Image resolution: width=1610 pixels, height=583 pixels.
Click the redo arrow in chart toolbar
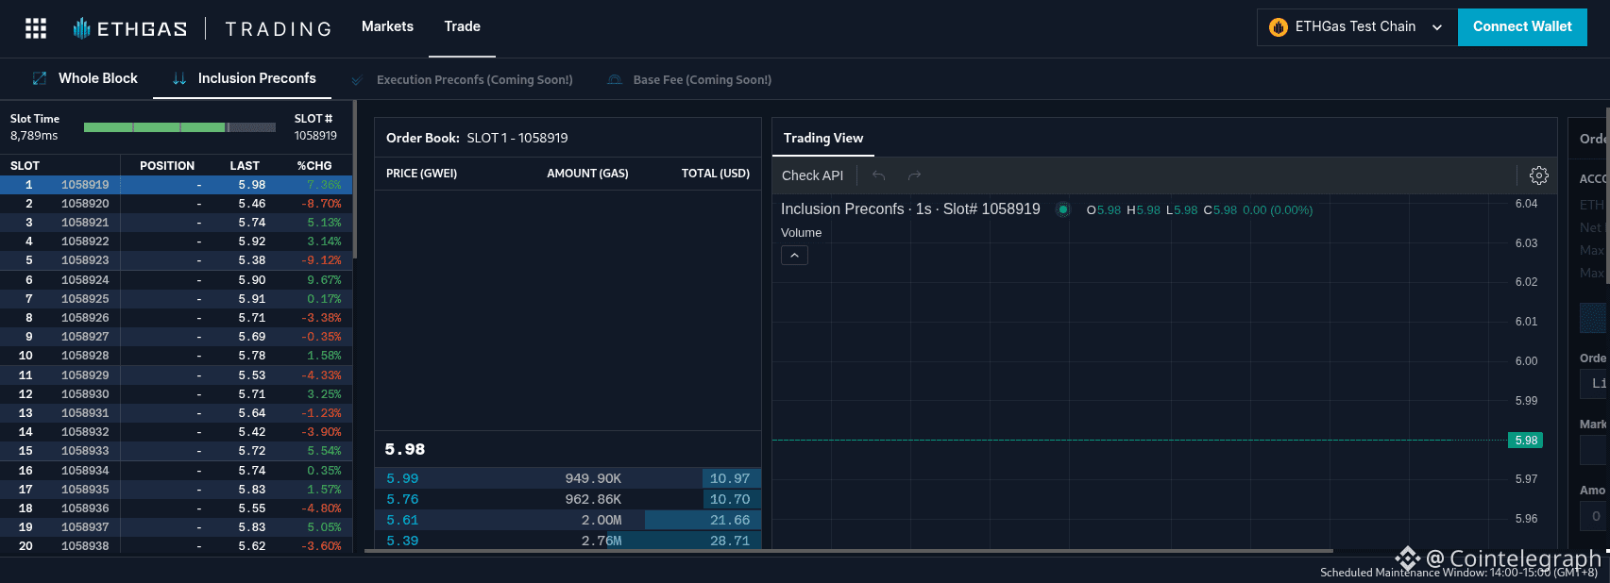point(913,175)
